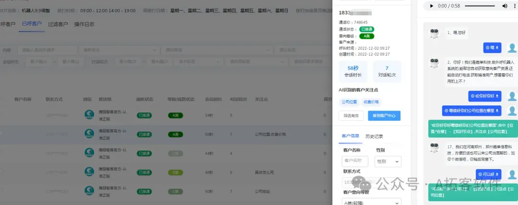Play the "哎你好你好" voice clip
This screenshot has width=518, height=205.
click(x=472, y=96)
